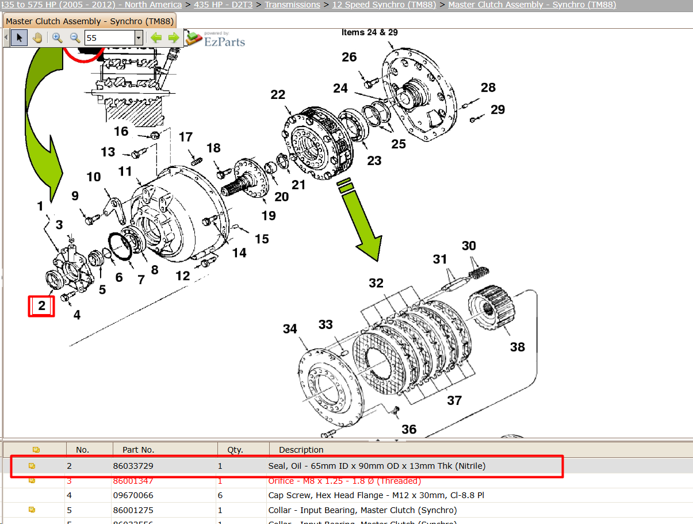Select the pointer arrow tool

pyautogui.click(x=20, y=38)
